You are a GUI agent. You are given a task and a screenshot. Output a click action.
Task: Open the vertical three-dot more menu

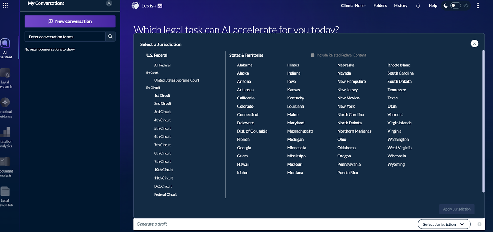point(478,6)
